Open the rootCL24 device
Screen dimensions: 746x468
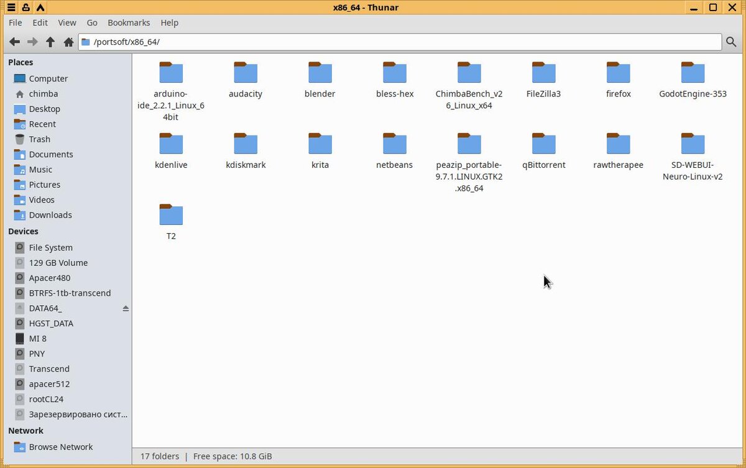click(66, 399)
